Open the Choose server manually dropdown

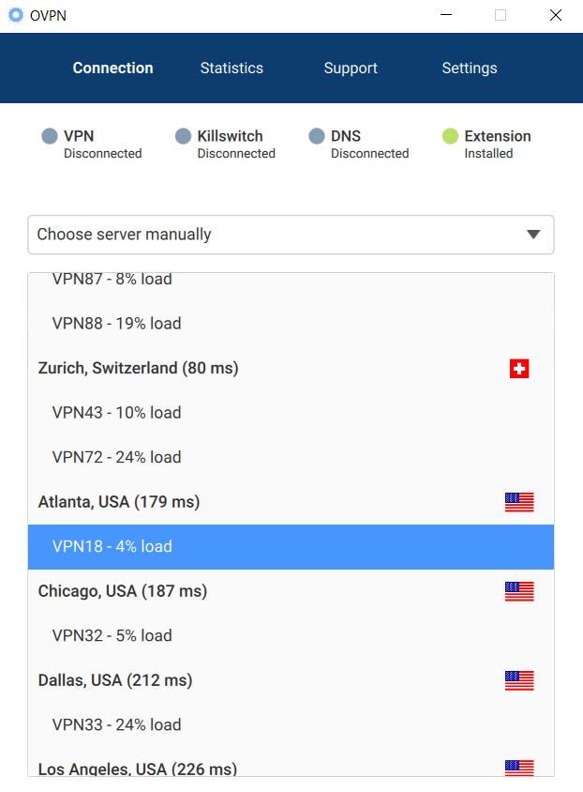(291, 235)
